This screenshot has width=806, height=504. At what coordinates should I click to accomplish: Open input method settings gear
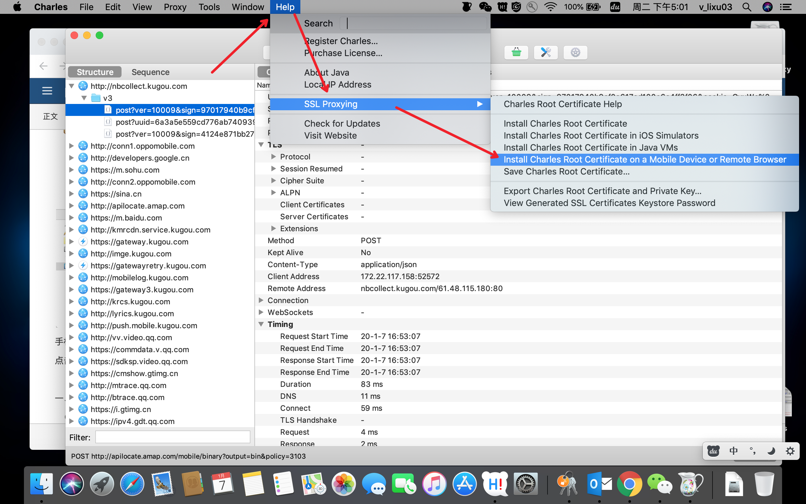click(x=790, y=451)
